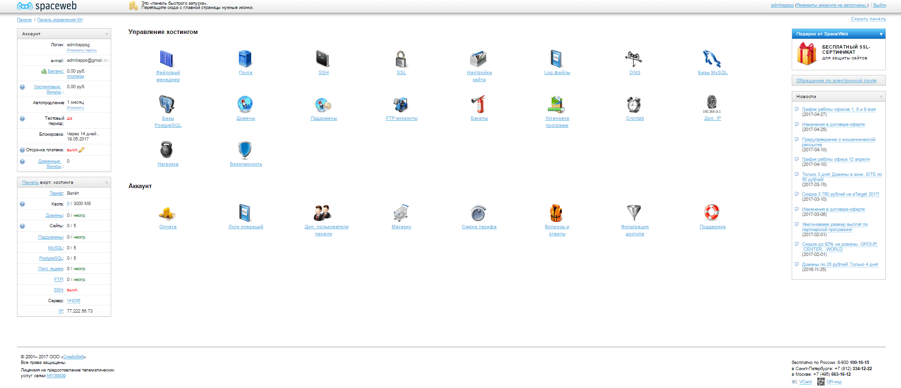Open the Логи операций icon
The width and height of the screenshot is (901, 388).
point(245,213)
